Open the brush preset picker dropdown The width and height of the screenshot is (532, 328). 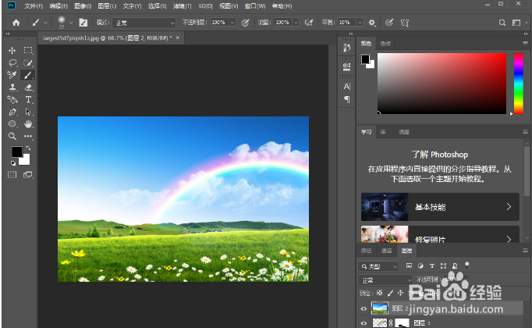click(x=71, y=23)
